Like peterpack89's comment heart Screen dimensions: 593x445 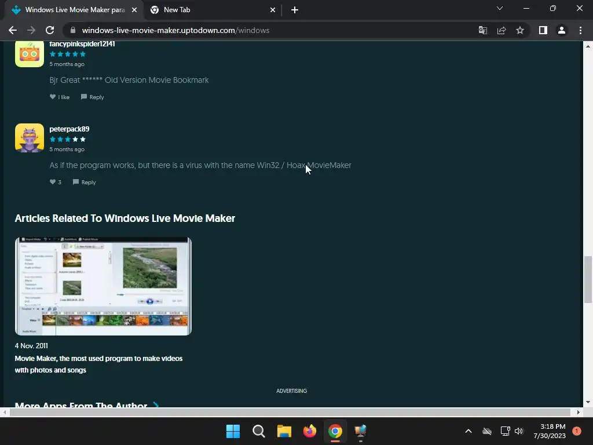55,182
